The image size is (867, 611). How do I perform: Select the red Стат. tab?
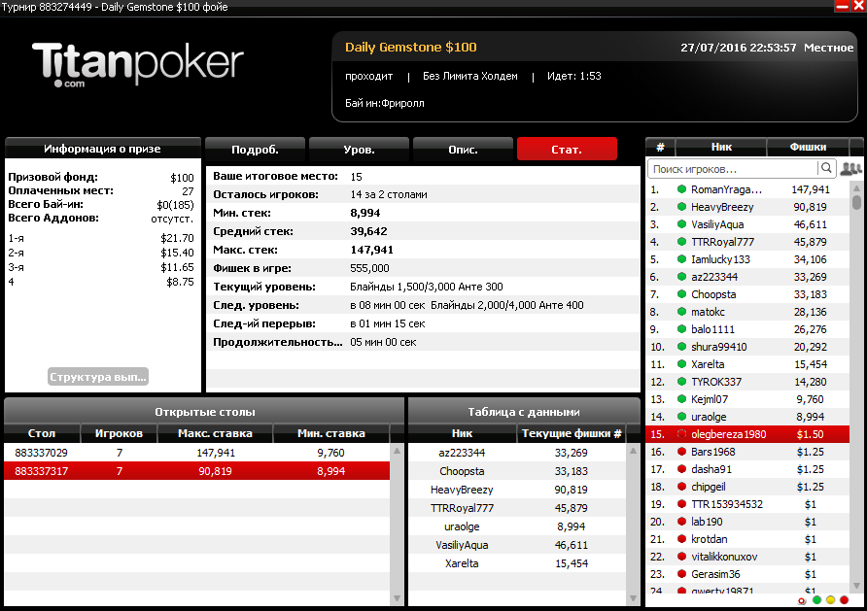567,150
